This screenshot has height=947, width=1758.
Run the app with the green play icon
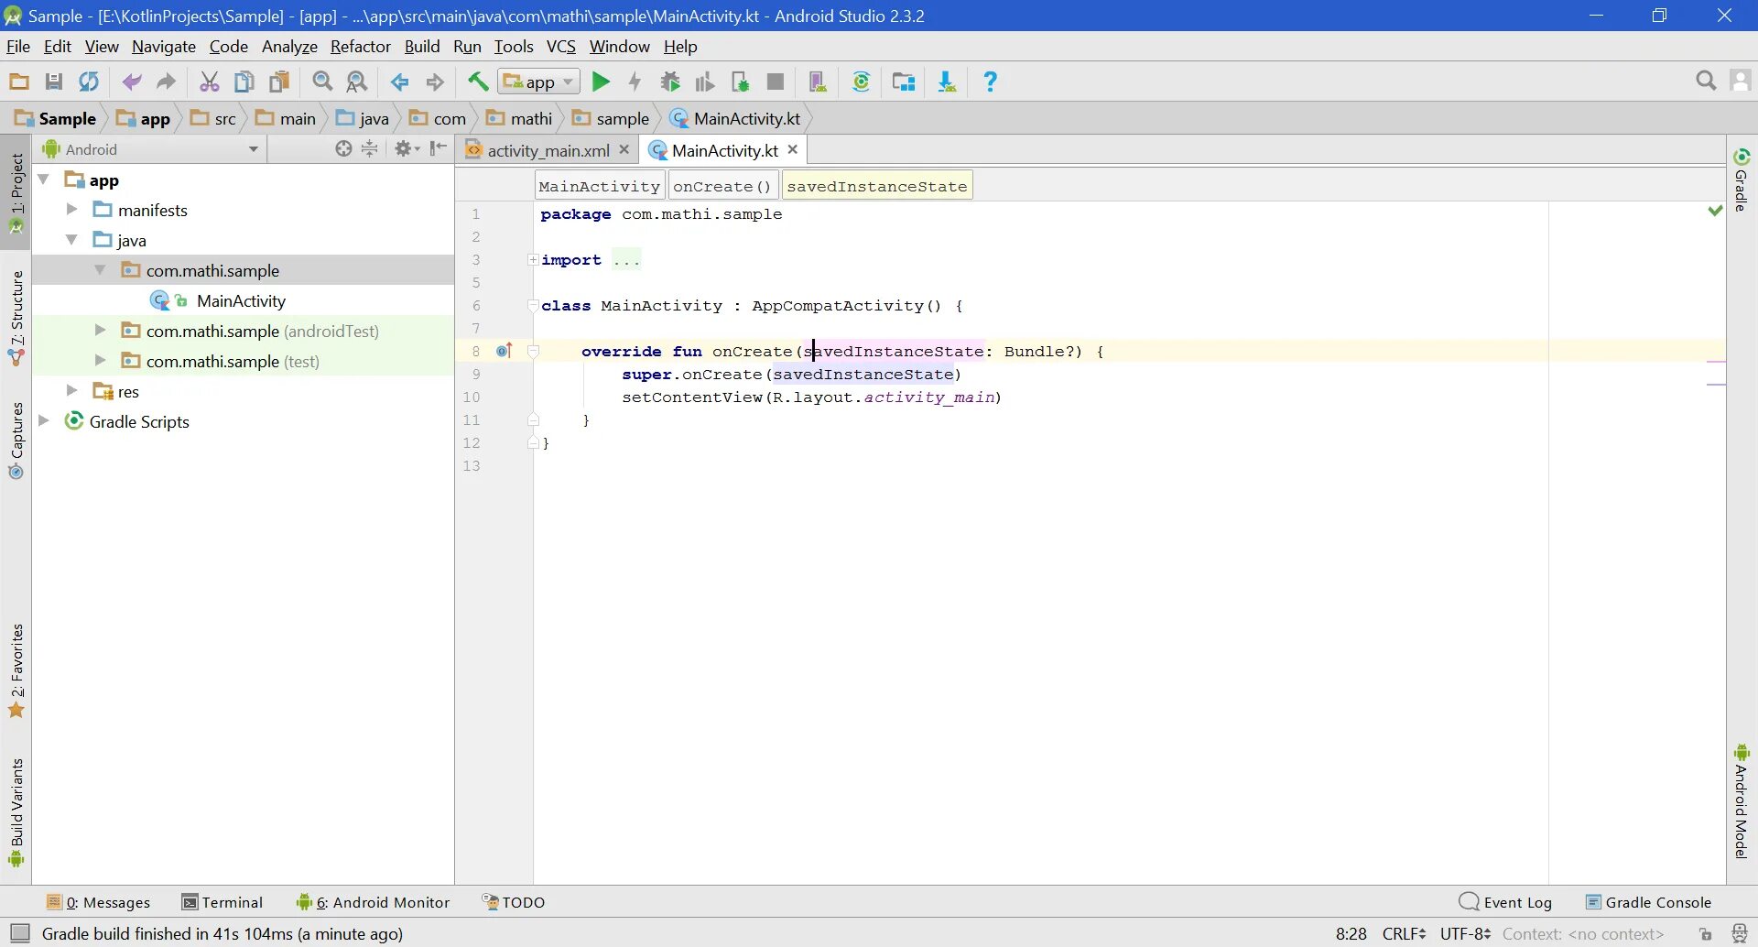coord(601,82)
